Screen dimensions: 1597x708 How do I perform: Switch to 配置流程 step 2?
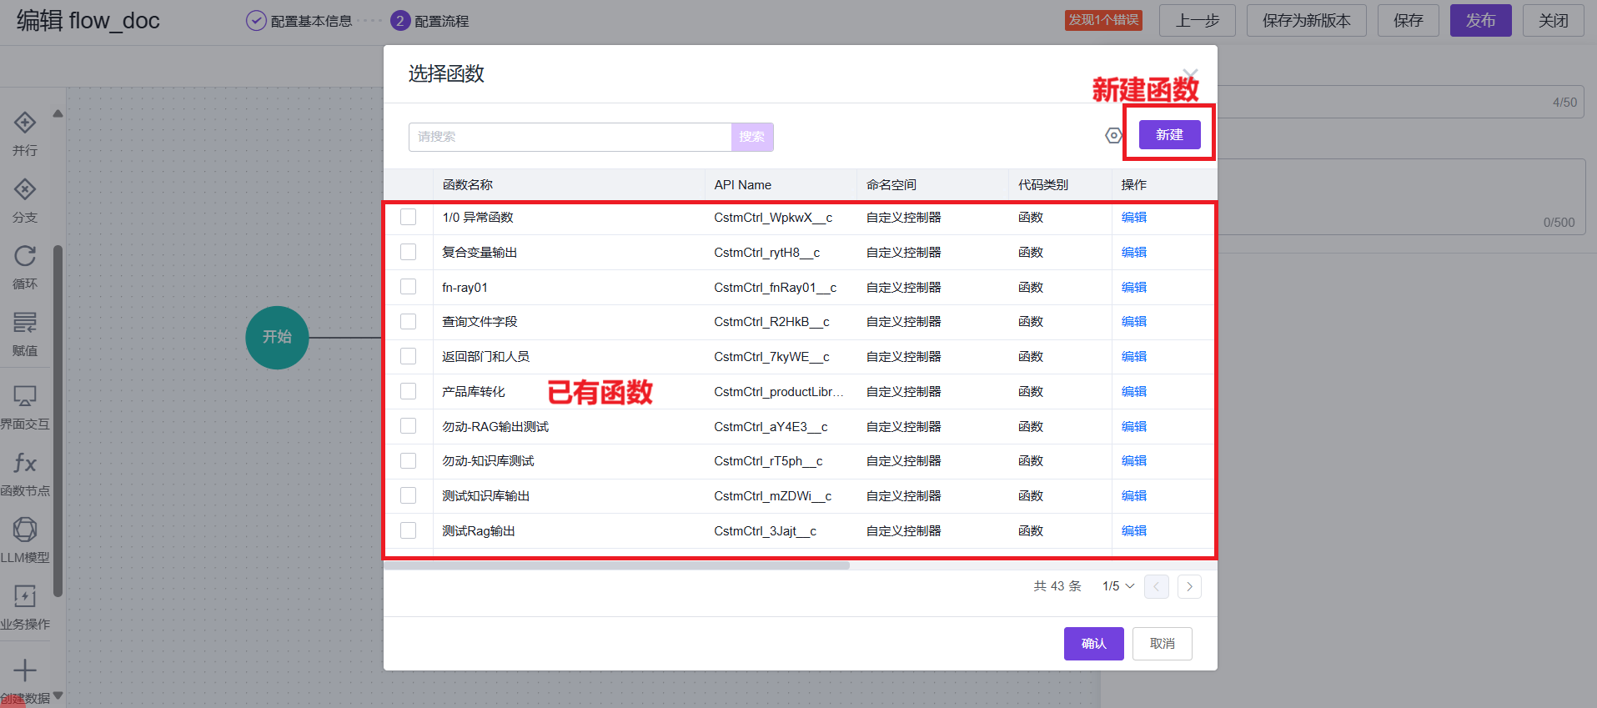430,21
